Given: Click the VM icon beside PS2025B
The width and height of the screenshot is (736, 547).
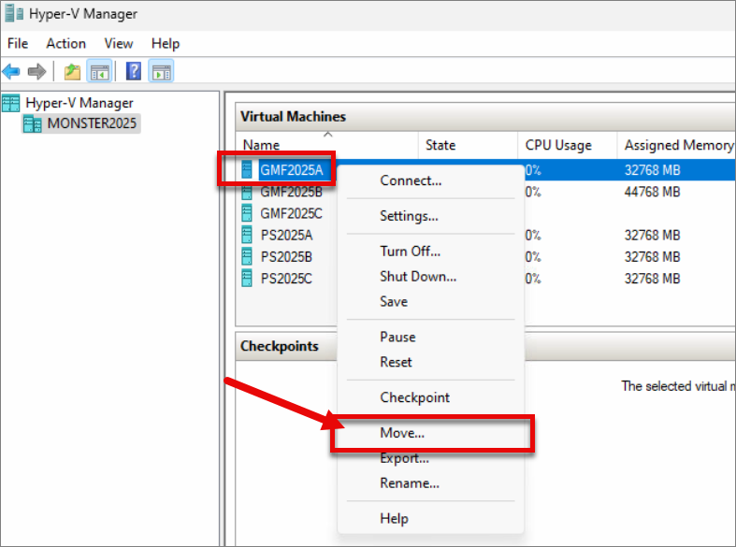Looking at the screenshot, I should 247,256.
